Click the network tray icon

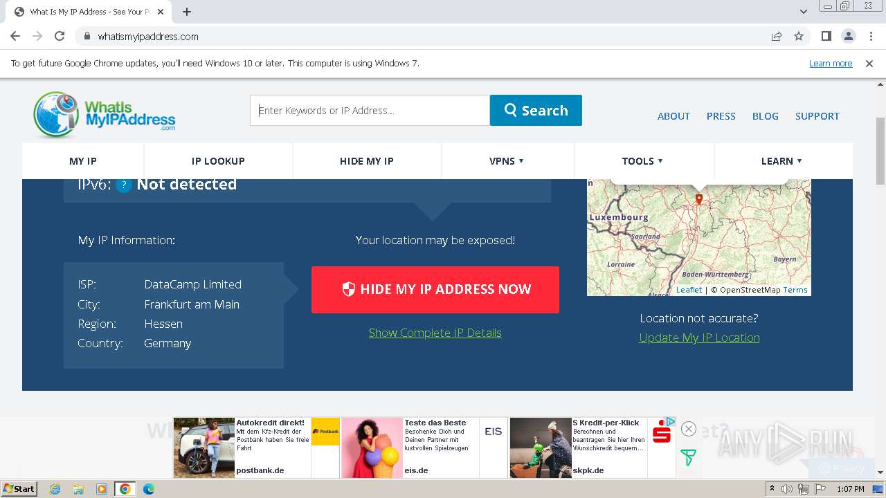click(804, 489)
